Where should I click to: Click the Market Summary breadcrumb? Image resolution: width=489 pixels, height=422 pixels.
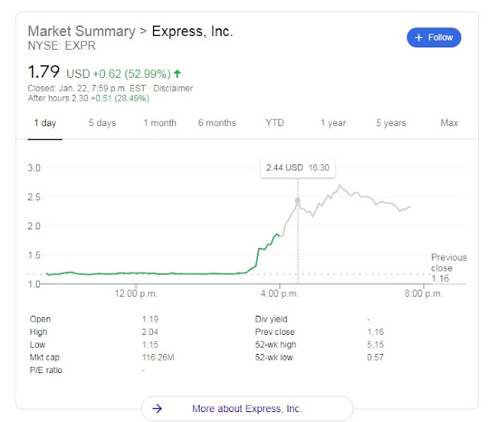(80, 32)
